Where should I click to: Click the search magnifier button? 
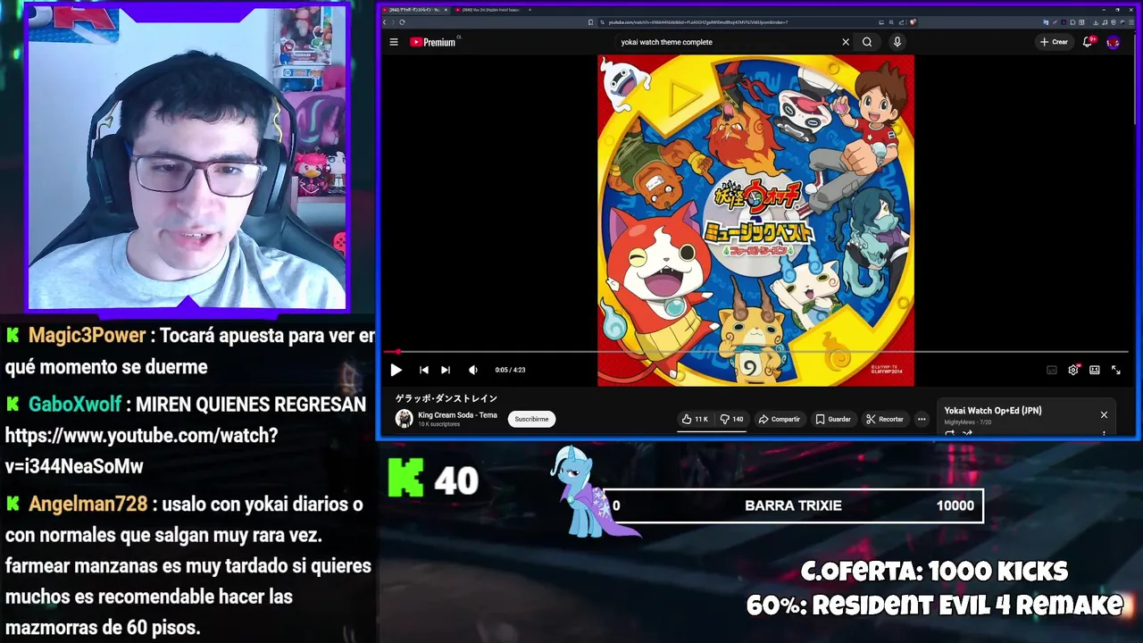pos(867,42)
